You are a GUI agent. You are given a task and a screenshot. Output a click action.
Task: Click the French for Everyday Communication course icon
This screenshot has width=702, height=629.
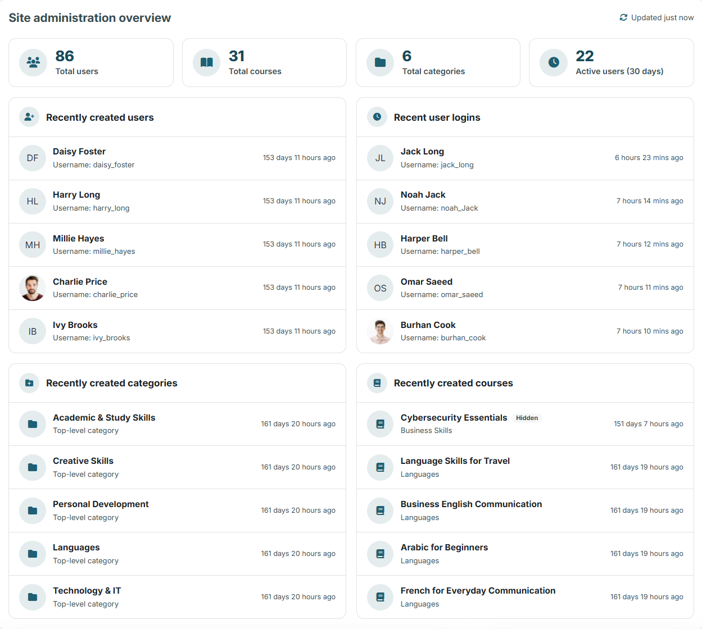(381, 597)
